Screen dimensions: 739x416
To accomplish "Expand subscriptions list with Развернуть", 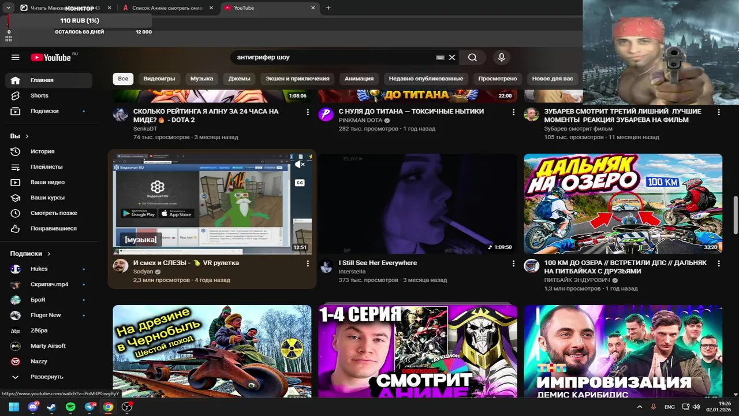I will coord(49,377).
